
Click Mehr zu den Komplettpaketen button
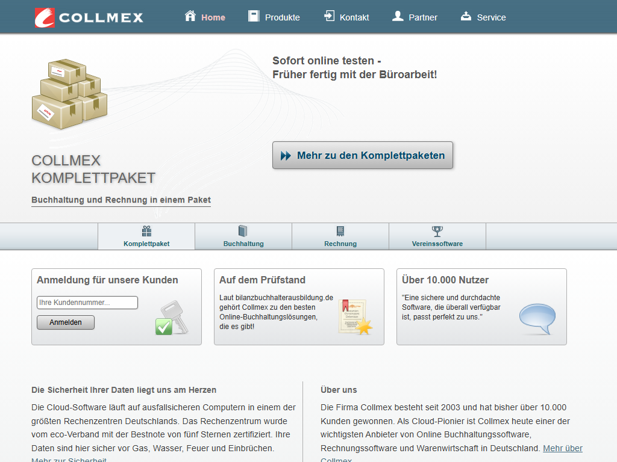[363, 155]
